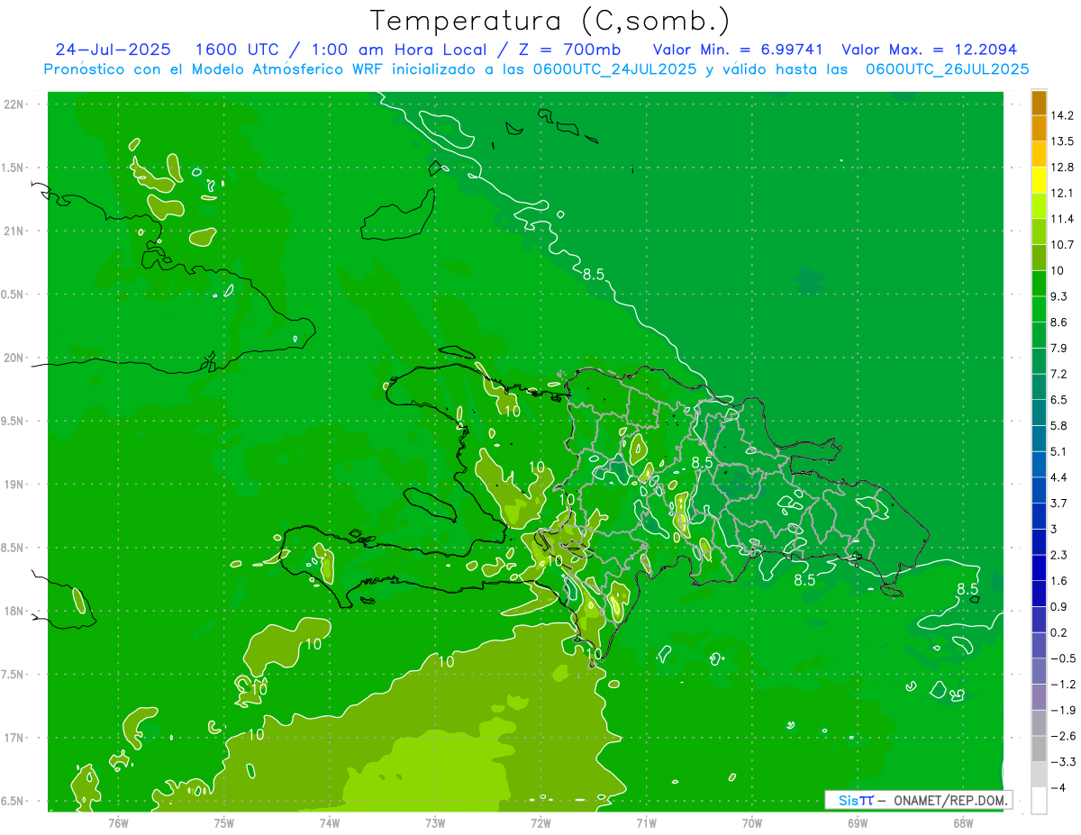Click the "11.4" color scale label
Screen dimensions: 1081x835
click(1062, 219)
